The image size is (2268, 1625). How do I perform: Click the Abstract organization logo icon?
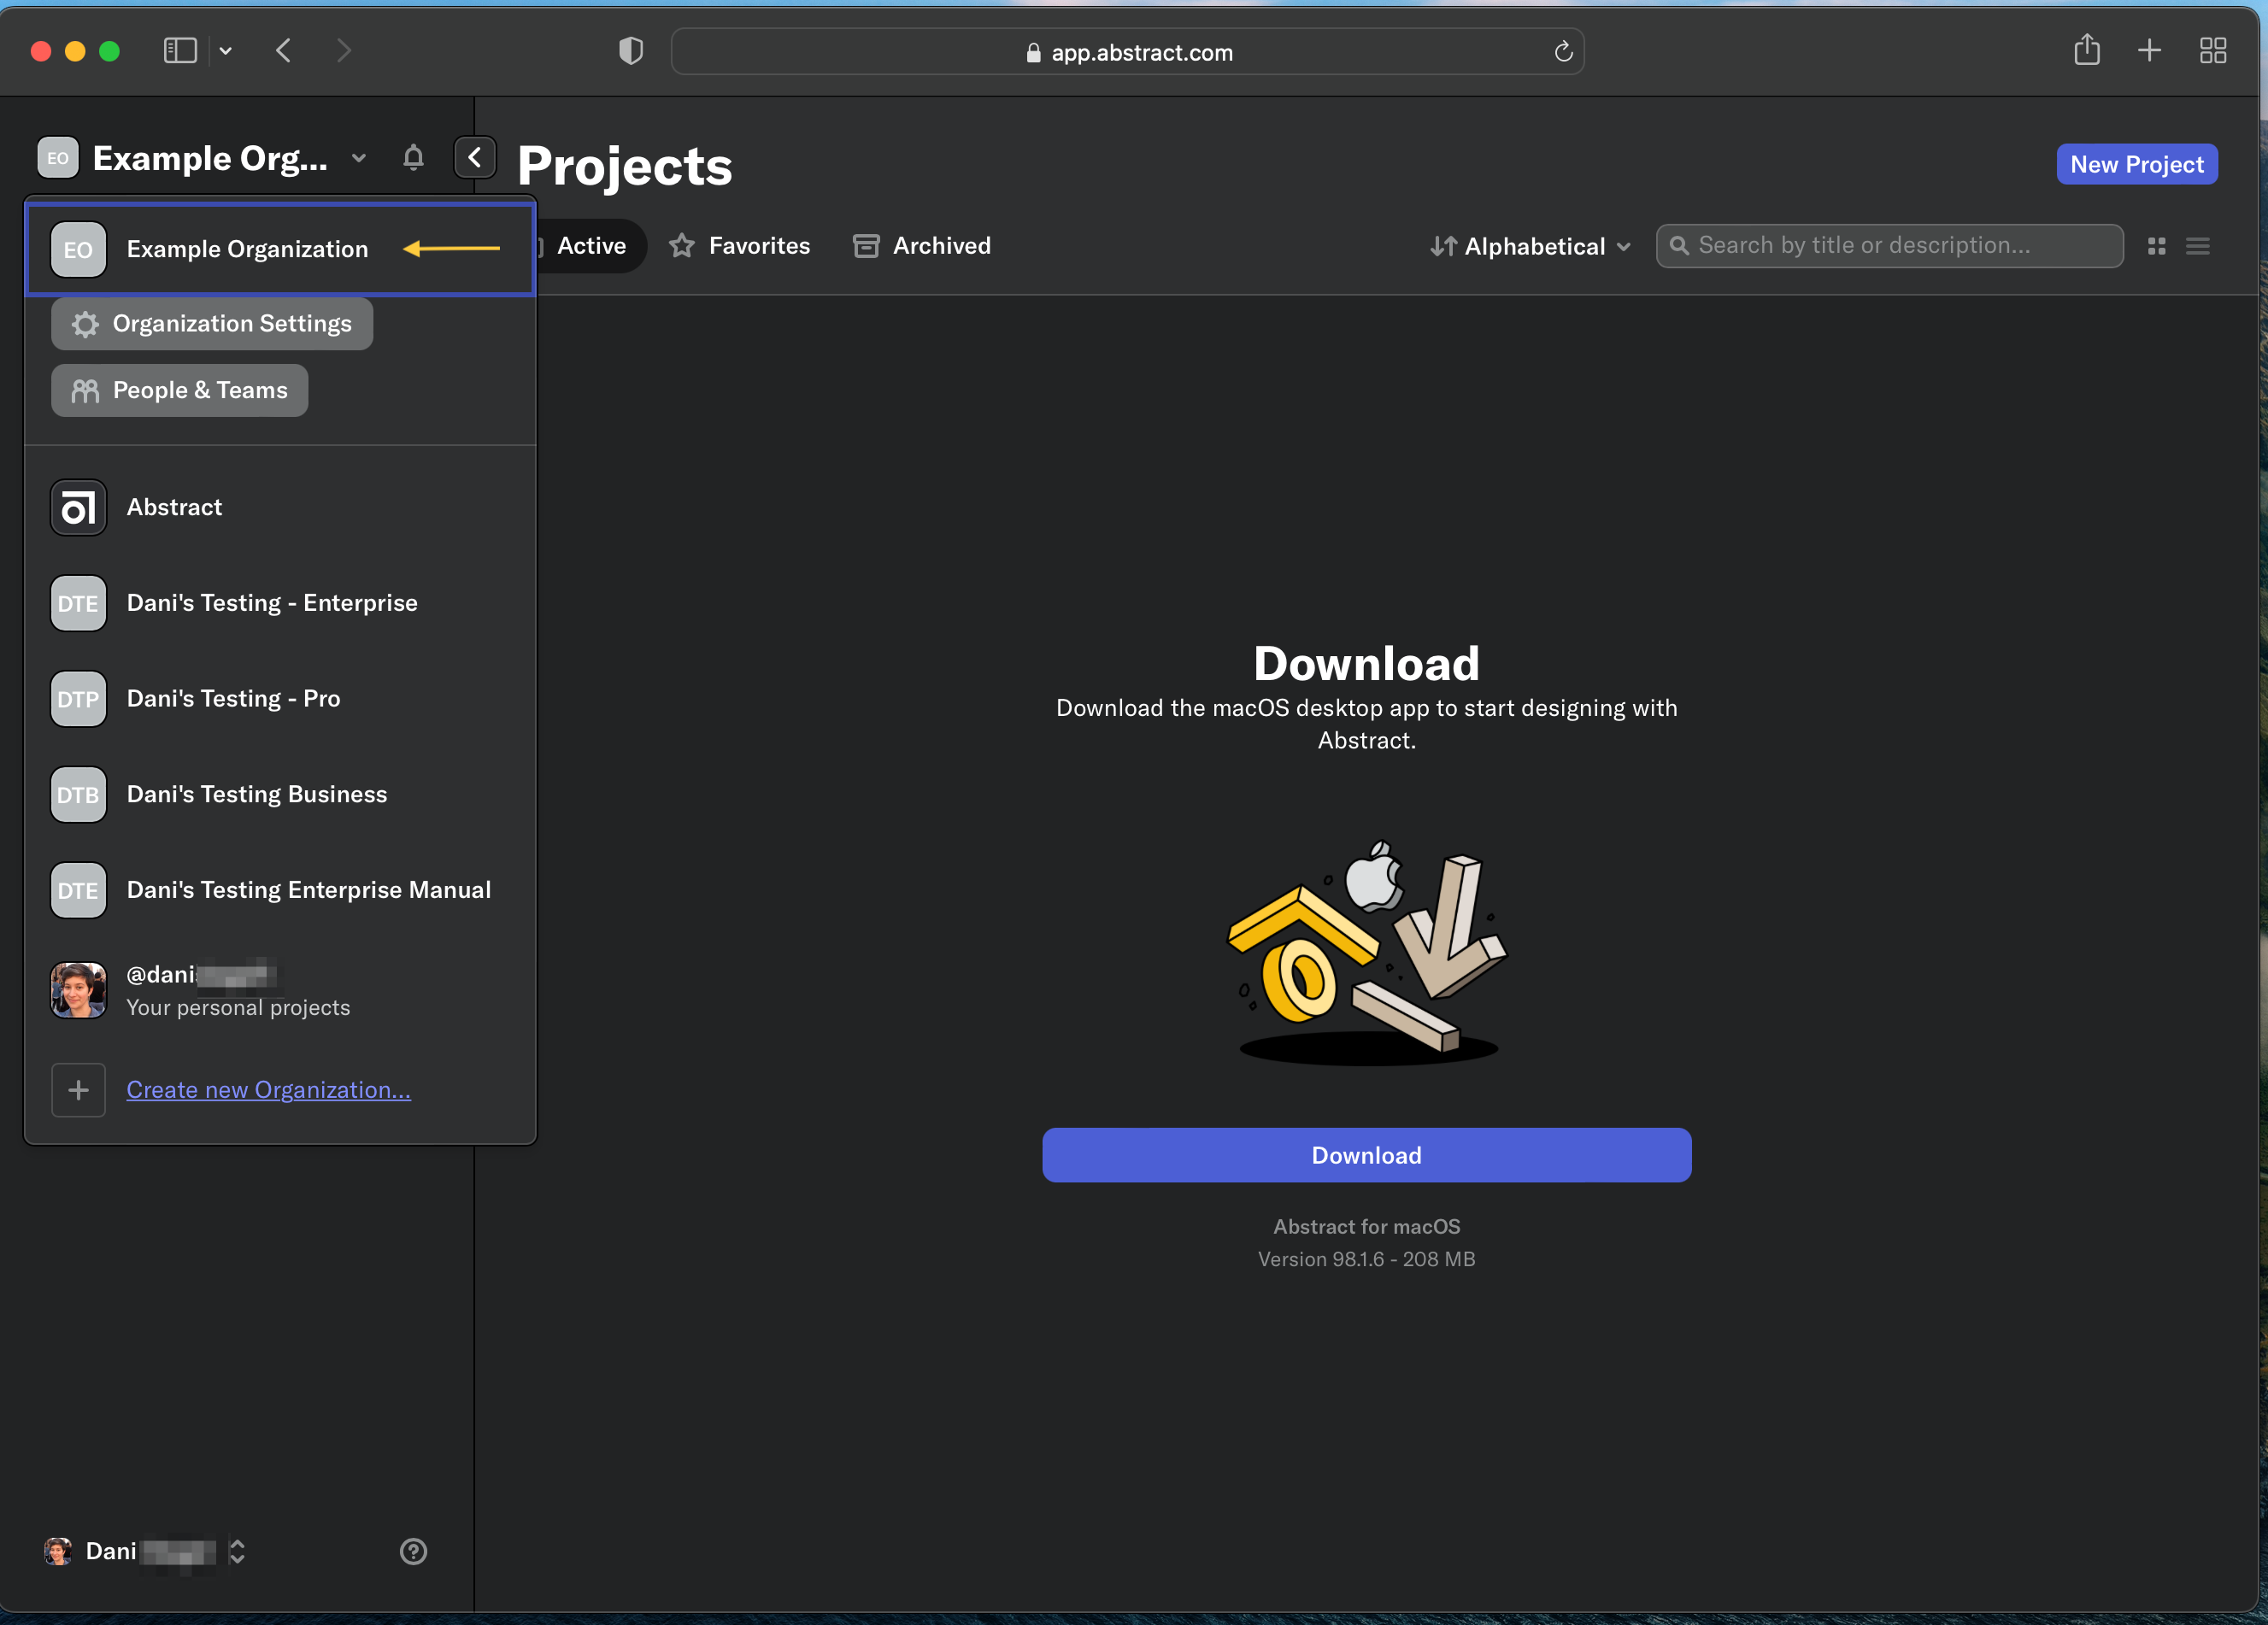click(x=78, y=507)
